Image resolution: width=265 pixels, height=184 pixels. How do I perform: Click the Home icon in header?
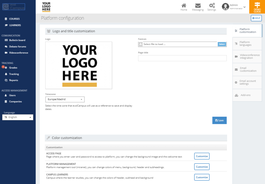pos(184,6)
